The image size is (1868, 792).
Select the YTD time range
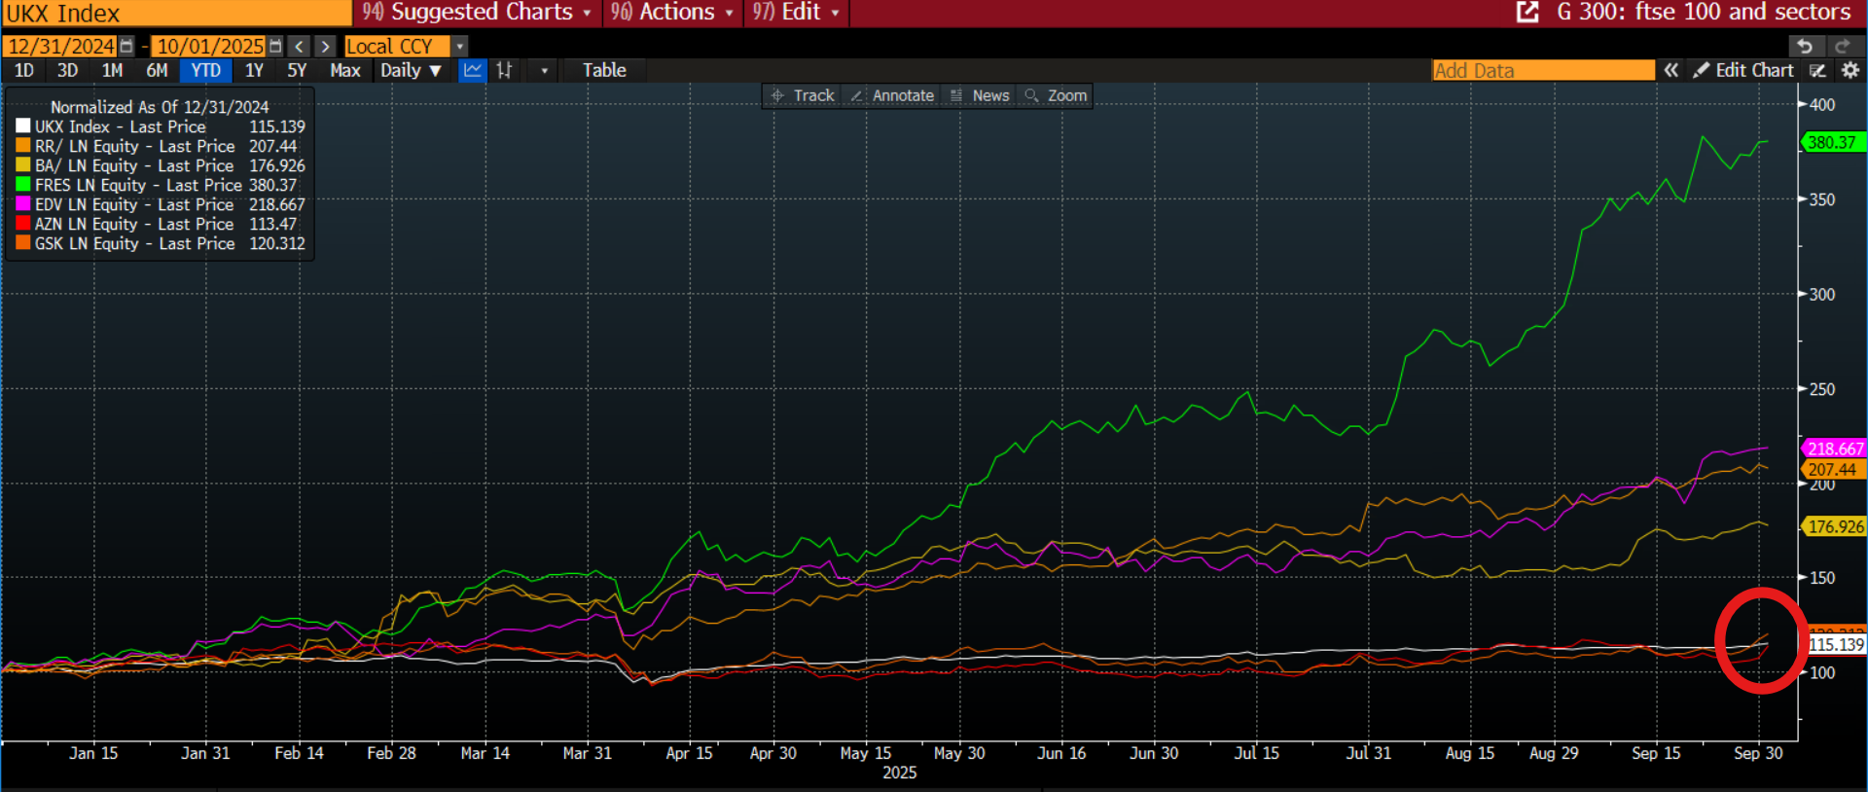[205, 70]
